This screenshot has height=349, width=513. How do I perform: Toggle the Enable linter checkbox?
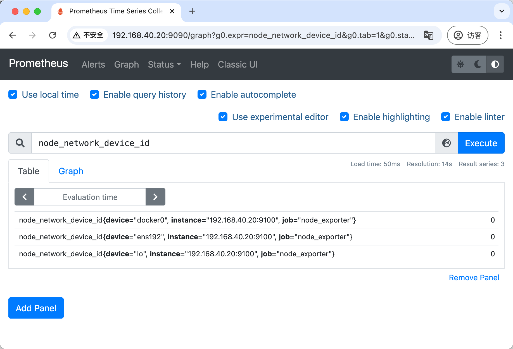446,117
